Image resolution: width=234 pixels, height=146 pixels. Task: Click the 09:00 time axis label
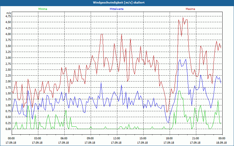[x=90, y=138]
